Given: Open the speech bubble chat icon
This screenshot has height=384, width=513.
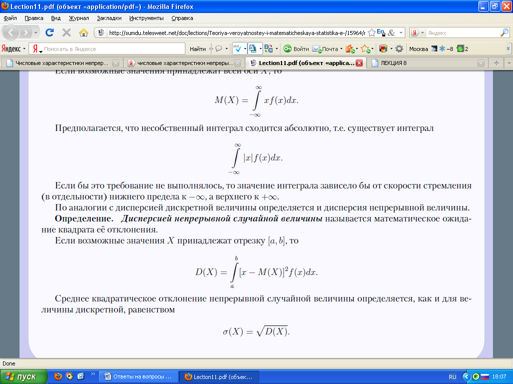Looking at the screenshot, I should 218,48.
